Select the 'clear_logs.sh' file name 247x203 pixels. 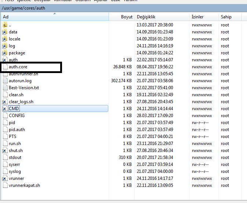coord(21,102)
